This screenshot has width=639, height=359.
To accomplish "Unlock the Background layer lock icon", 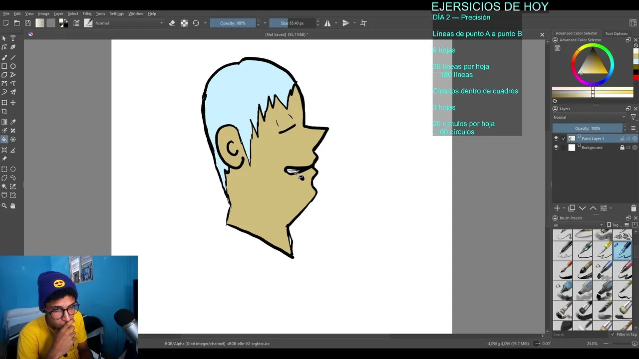I will click(622, 148).
